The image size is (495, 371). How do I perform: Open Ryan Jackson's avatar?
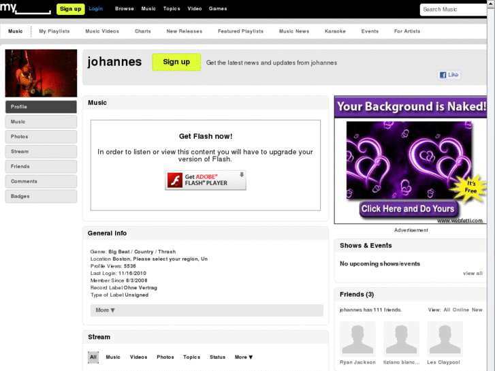(x=357, y=339)
